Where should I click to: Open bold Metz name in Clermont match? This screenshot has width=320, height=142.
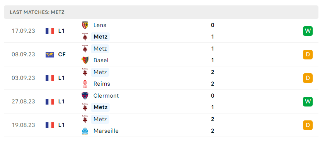pos(100,107)
